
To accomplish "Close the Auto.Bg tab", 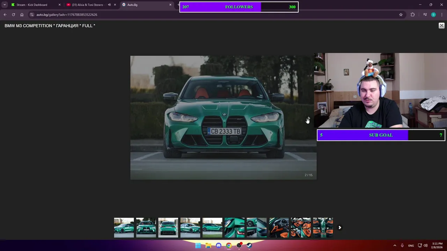I will click(170, 5).
